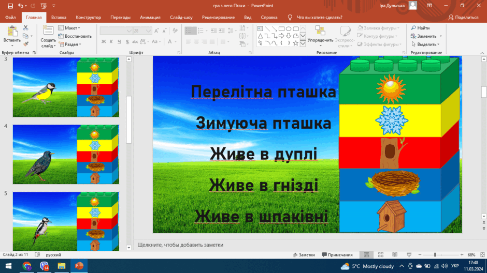Select the Format Painter brush icon
This screenshot has height=273, width=487.
(x=26, y=44)
